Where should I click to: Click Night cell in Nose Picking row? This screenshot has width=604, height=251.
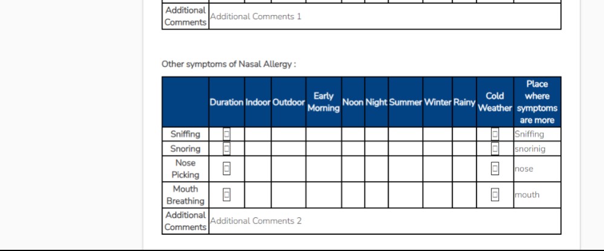376,169
